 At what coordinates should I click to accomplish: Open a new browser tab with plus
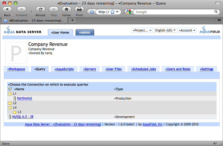[x=72, y=21]
